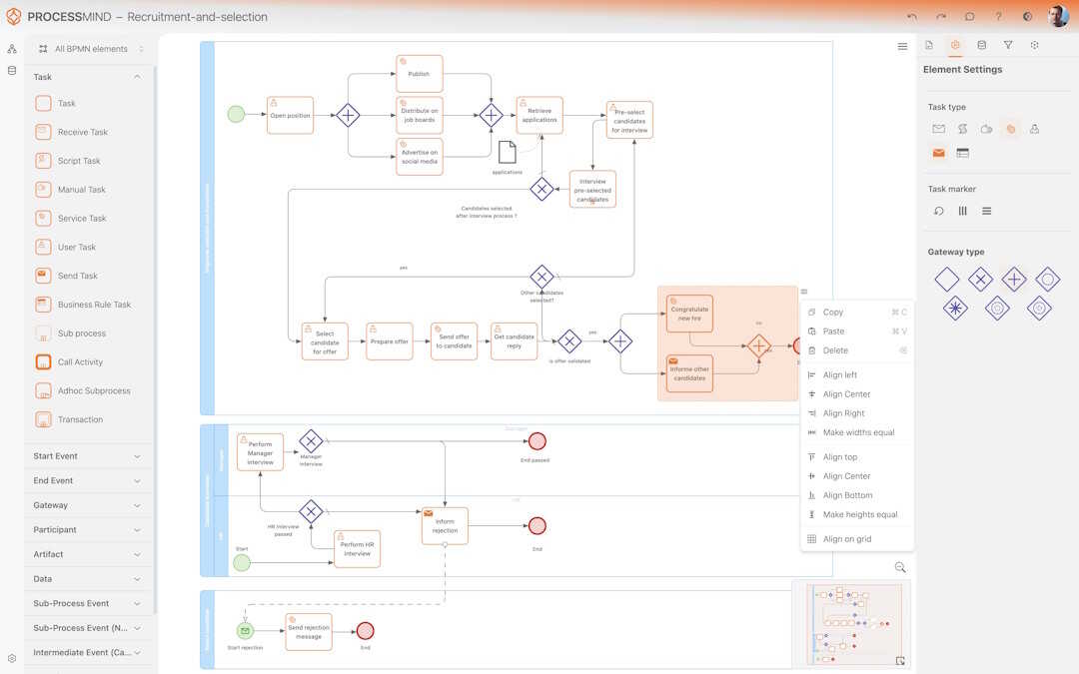This screenshot has width=1079, height=674.
Task: Open the All BPMN elements dropdown
Action: pyautogui.click(x=90, y=48)
